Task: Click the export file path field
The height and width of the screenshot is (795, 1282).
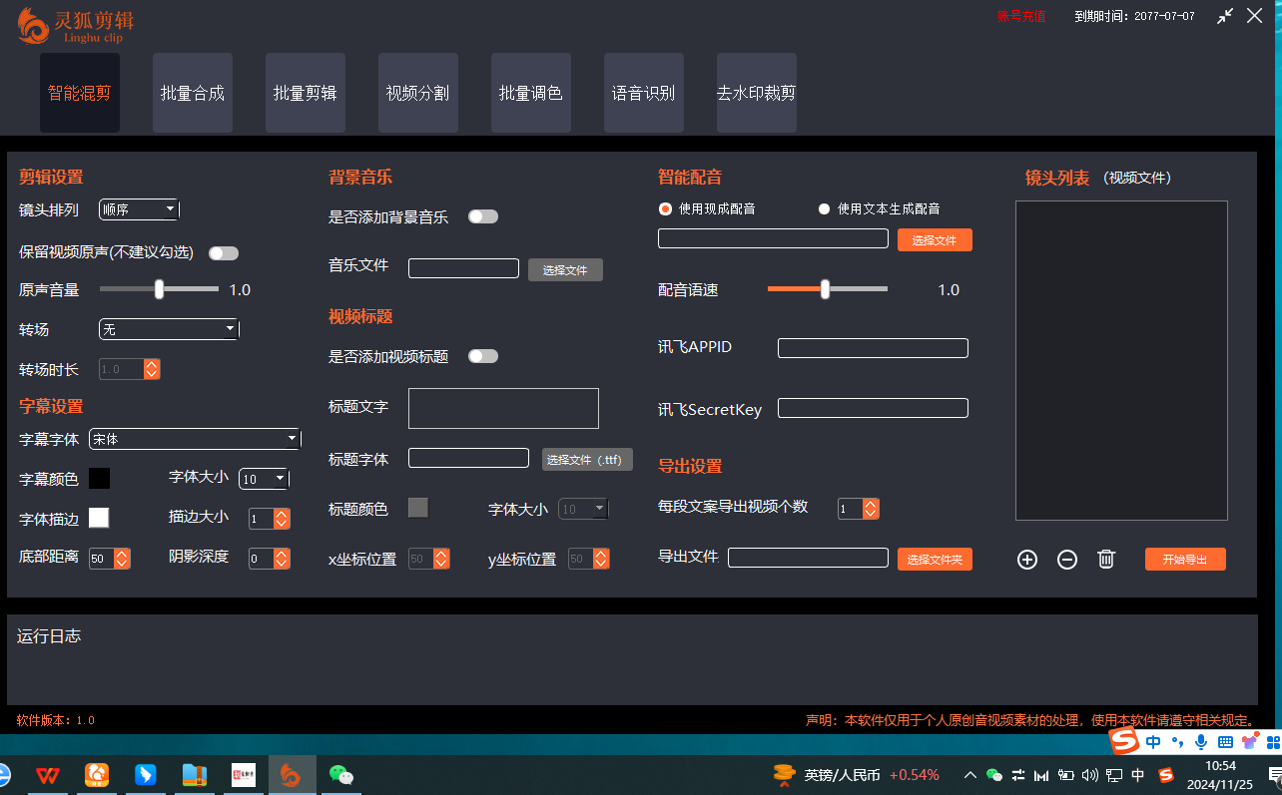Action: pos(808,558)
